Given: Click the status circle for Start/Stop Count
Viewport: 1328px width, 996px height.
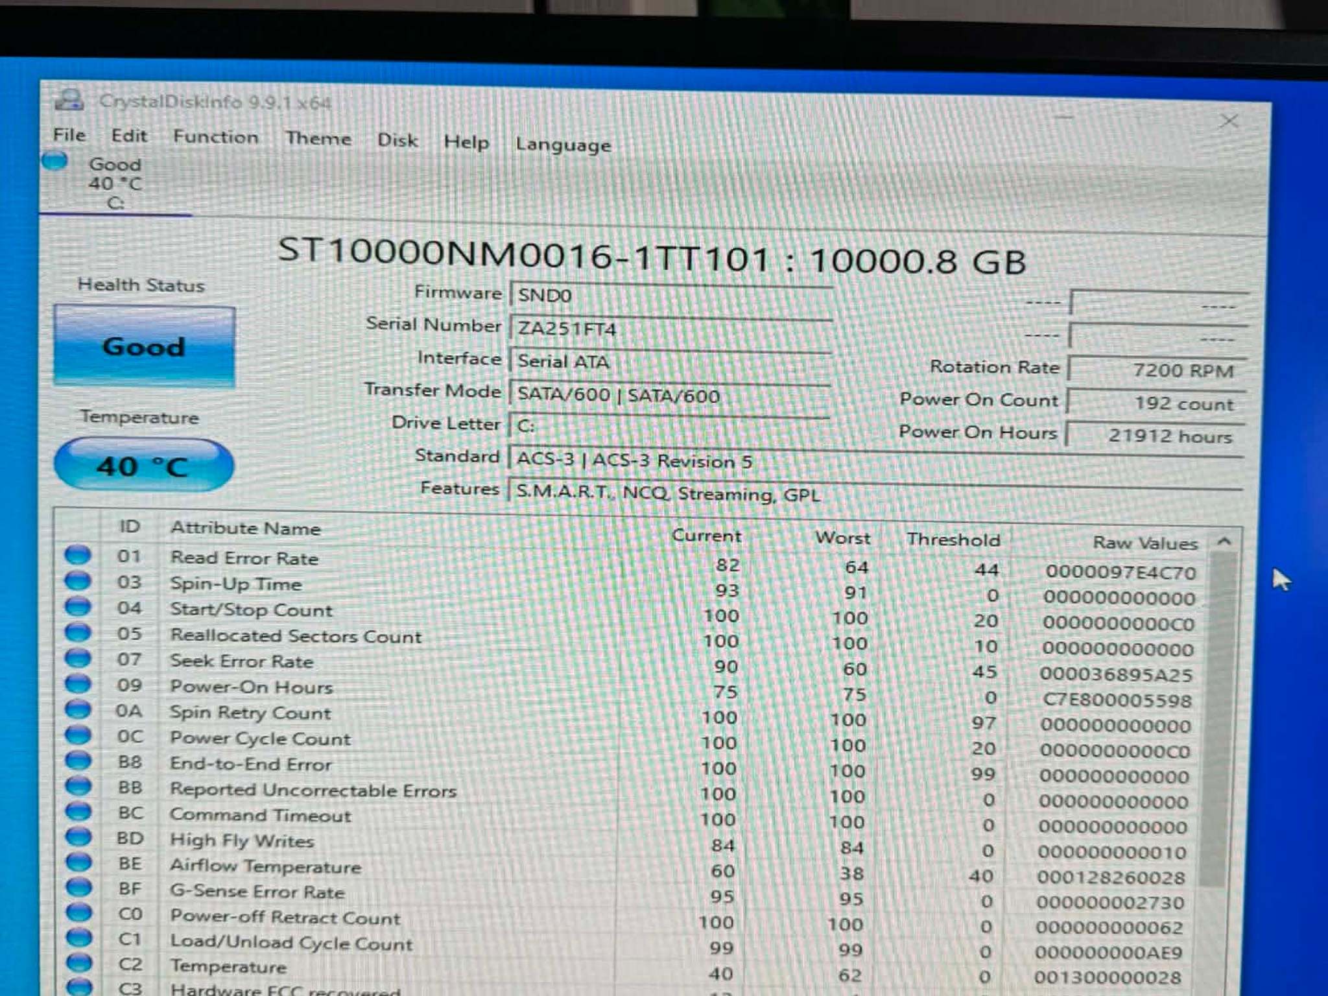Looking at the screenshot, I should 78,606.
